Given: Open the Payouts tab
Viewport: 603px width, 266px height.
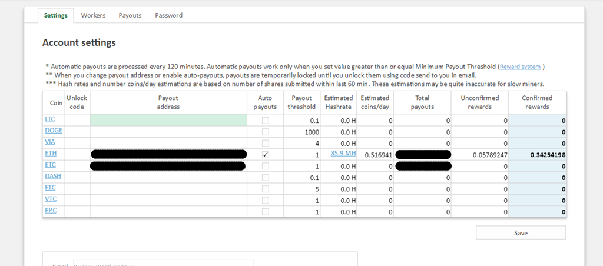Looking at the screenshot, I should click(x=130, y=15).
